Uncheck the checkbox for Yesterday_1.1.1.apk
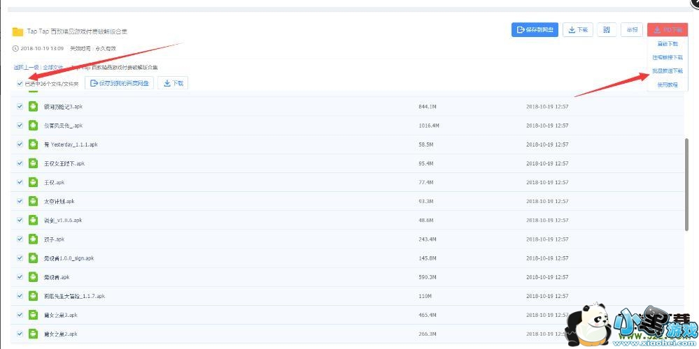The image size is (699, 349). click(x=20, y=144)
